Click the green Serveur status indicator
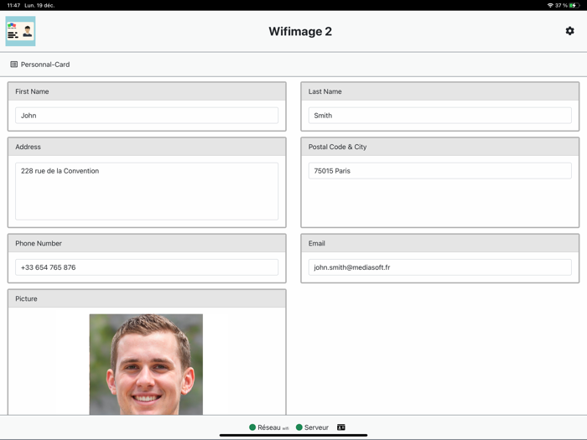 click(299, 427)
